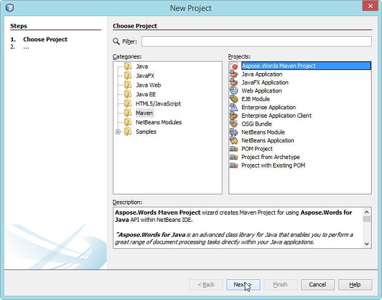Click the Choose Project step
The image size is (382, 300).
point(45,39)
